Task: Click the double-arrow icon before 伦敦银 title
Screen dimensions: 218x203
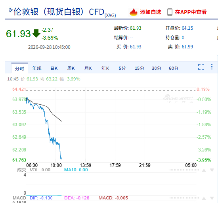Action: (x=11, y=10)
